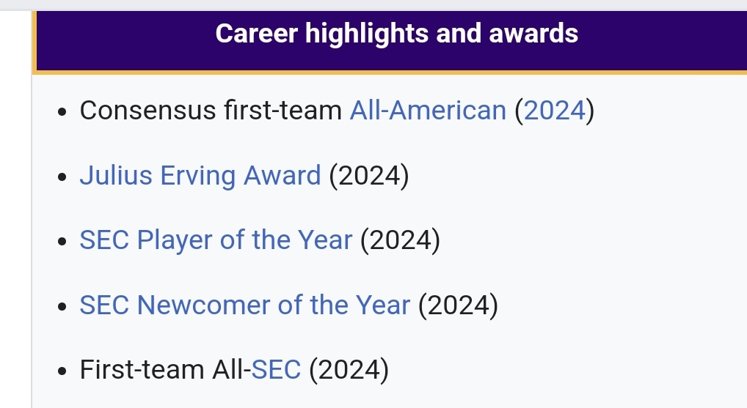
Task: Click the blue 2024 link after All-American
Action: coord(555,111)
